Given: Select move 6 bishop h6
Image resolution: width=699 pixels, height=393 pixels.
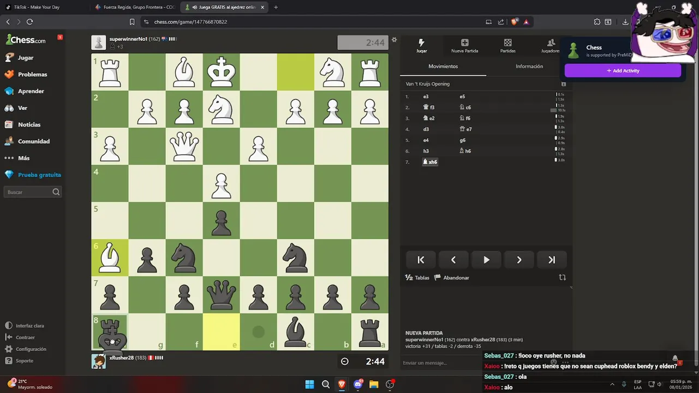Looking at the screenshot, I should (465, 151).
